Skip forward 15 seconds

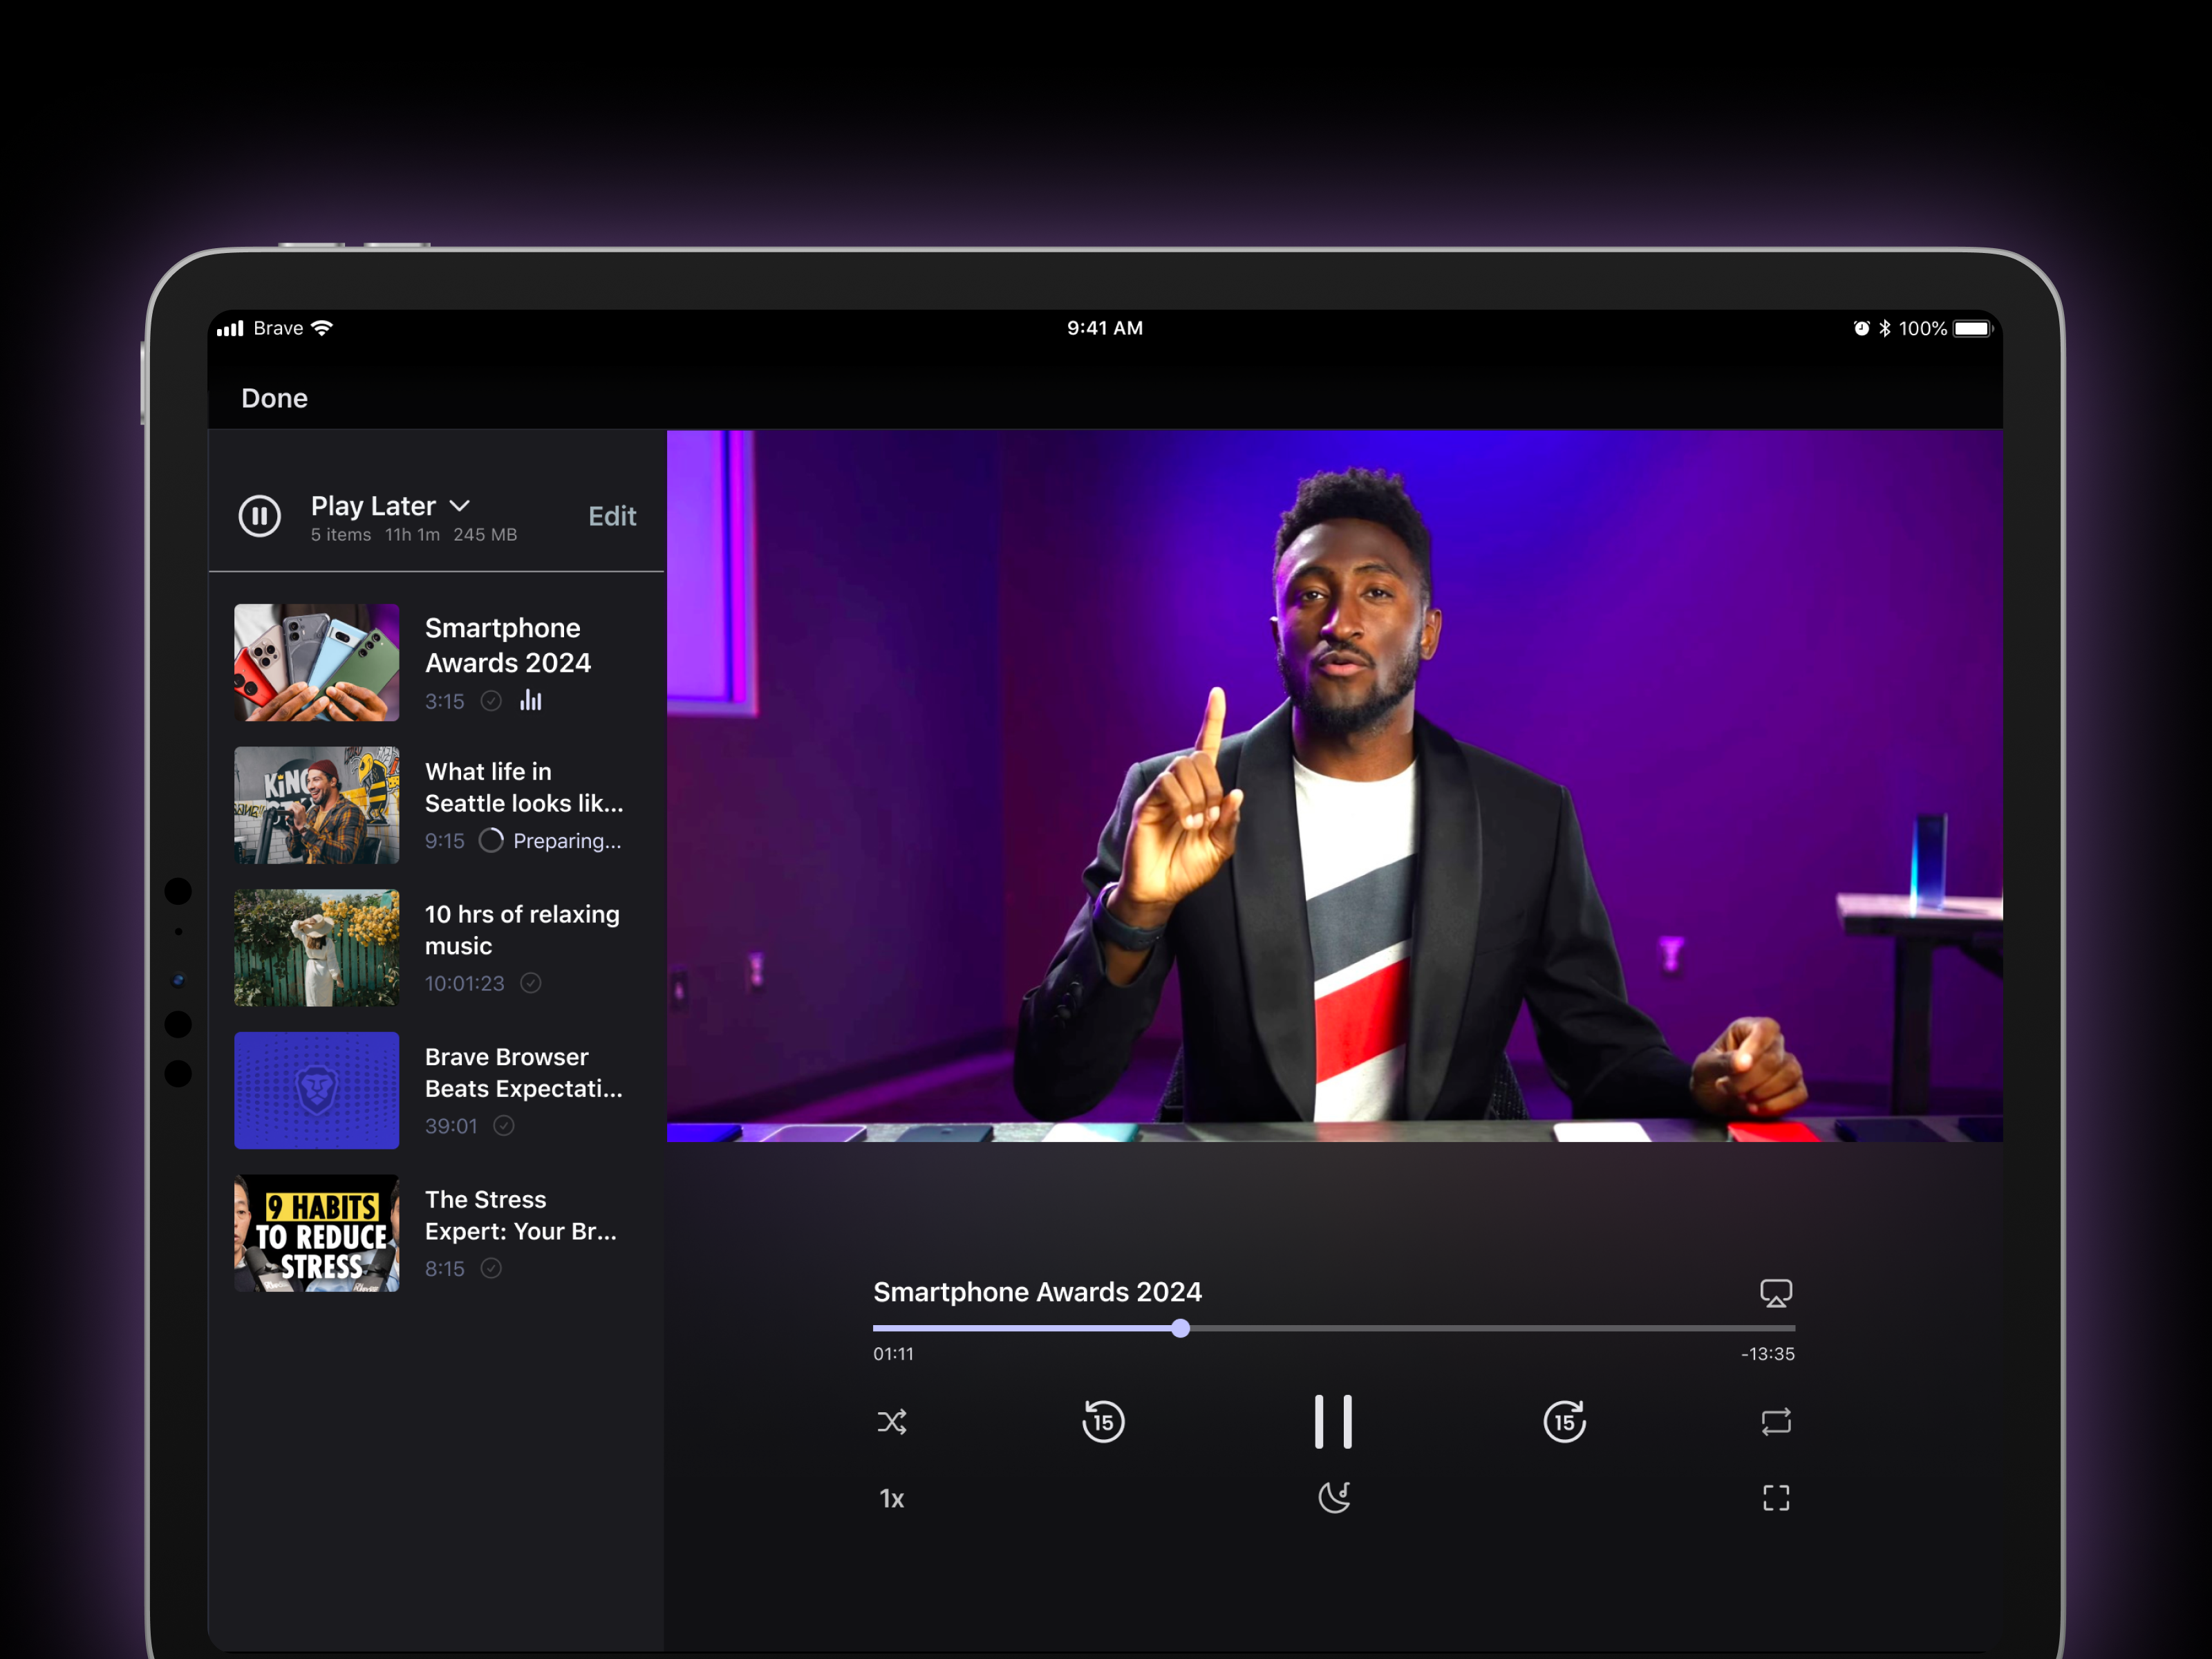tap(1564, 1421)
